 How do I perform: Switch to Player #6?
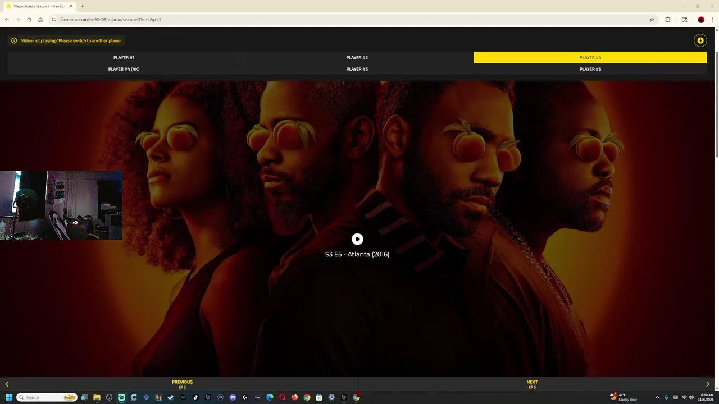pos(590,69)
